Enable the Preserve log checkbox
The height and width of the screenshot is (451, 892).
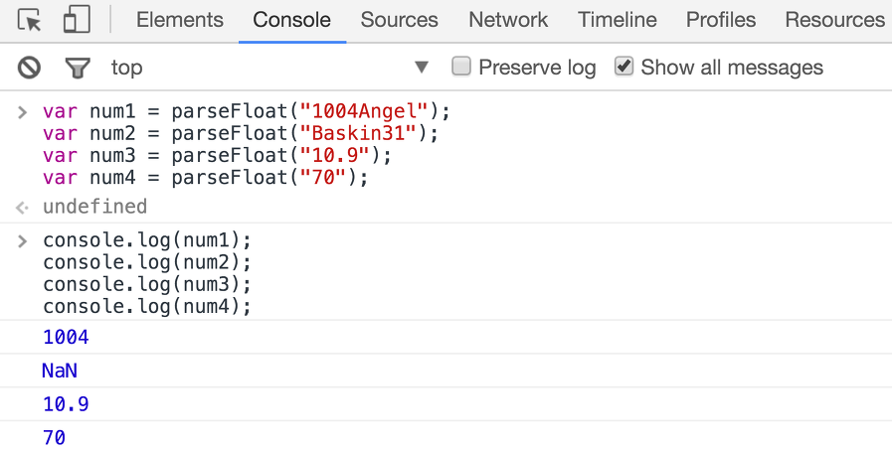(461, 67)
